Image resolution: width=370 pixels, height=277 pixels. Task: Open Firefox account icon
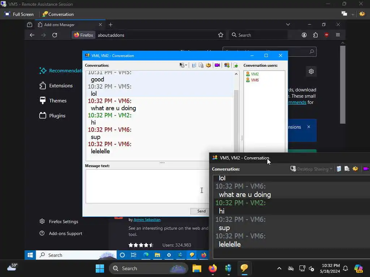pos(304,35)
